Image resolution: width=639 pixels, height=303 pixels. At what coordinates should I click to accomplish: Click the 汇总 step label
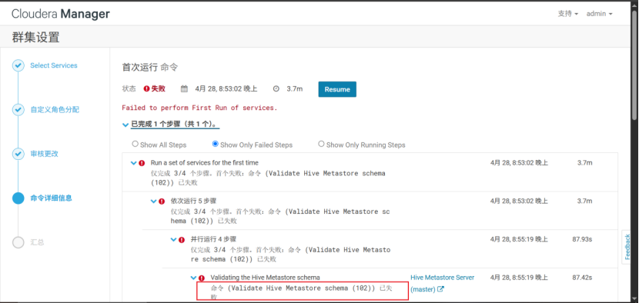(37, 242)
